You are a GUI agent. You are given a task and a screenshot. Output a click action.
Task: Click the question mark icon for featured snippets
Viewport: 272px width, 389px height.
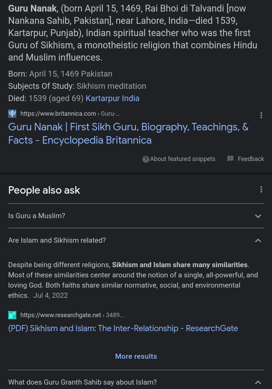146,159
